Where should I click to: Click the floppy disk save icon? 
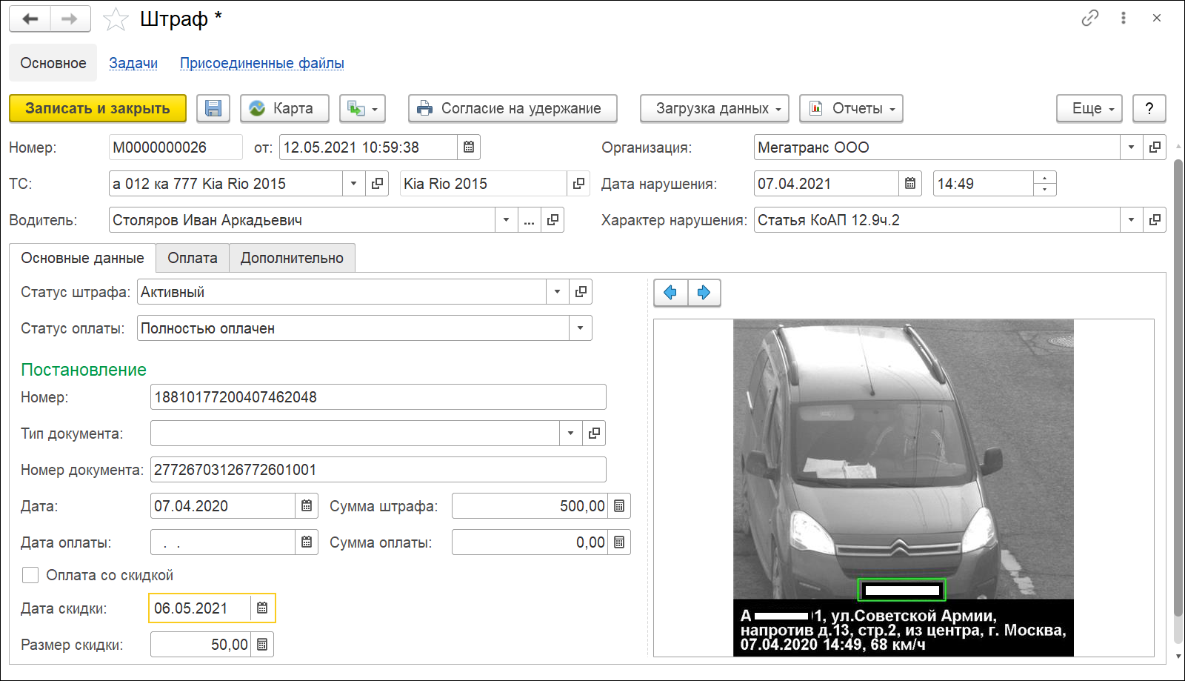[x=213, y=108]
